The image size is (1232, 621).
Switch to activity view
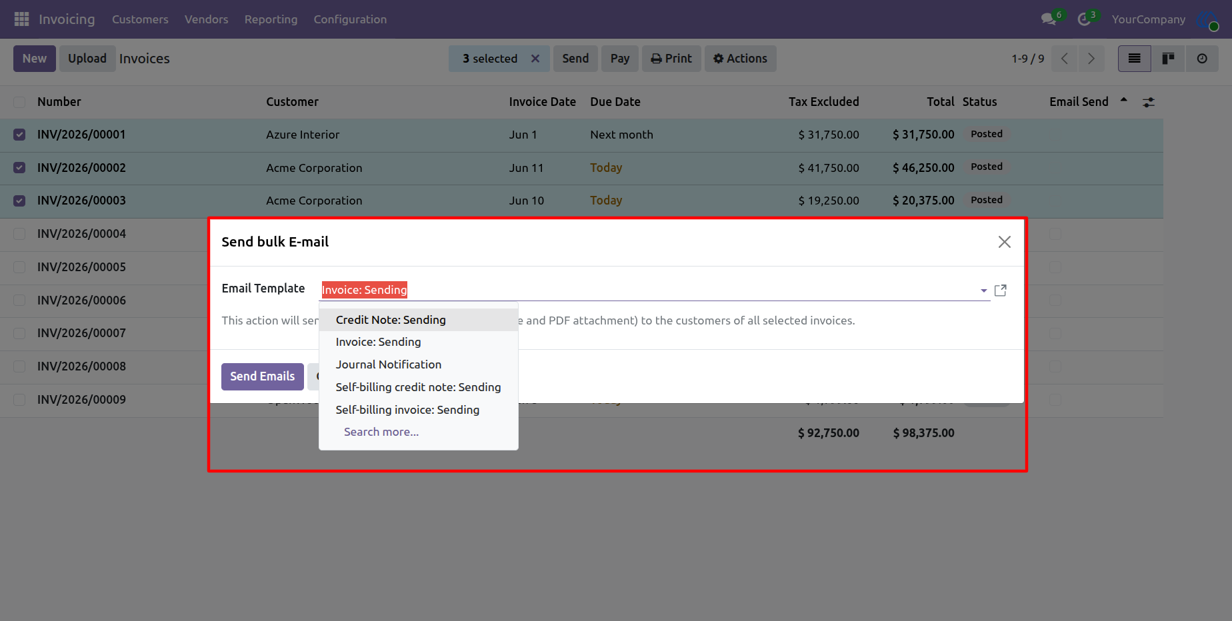click(1202, 59)
